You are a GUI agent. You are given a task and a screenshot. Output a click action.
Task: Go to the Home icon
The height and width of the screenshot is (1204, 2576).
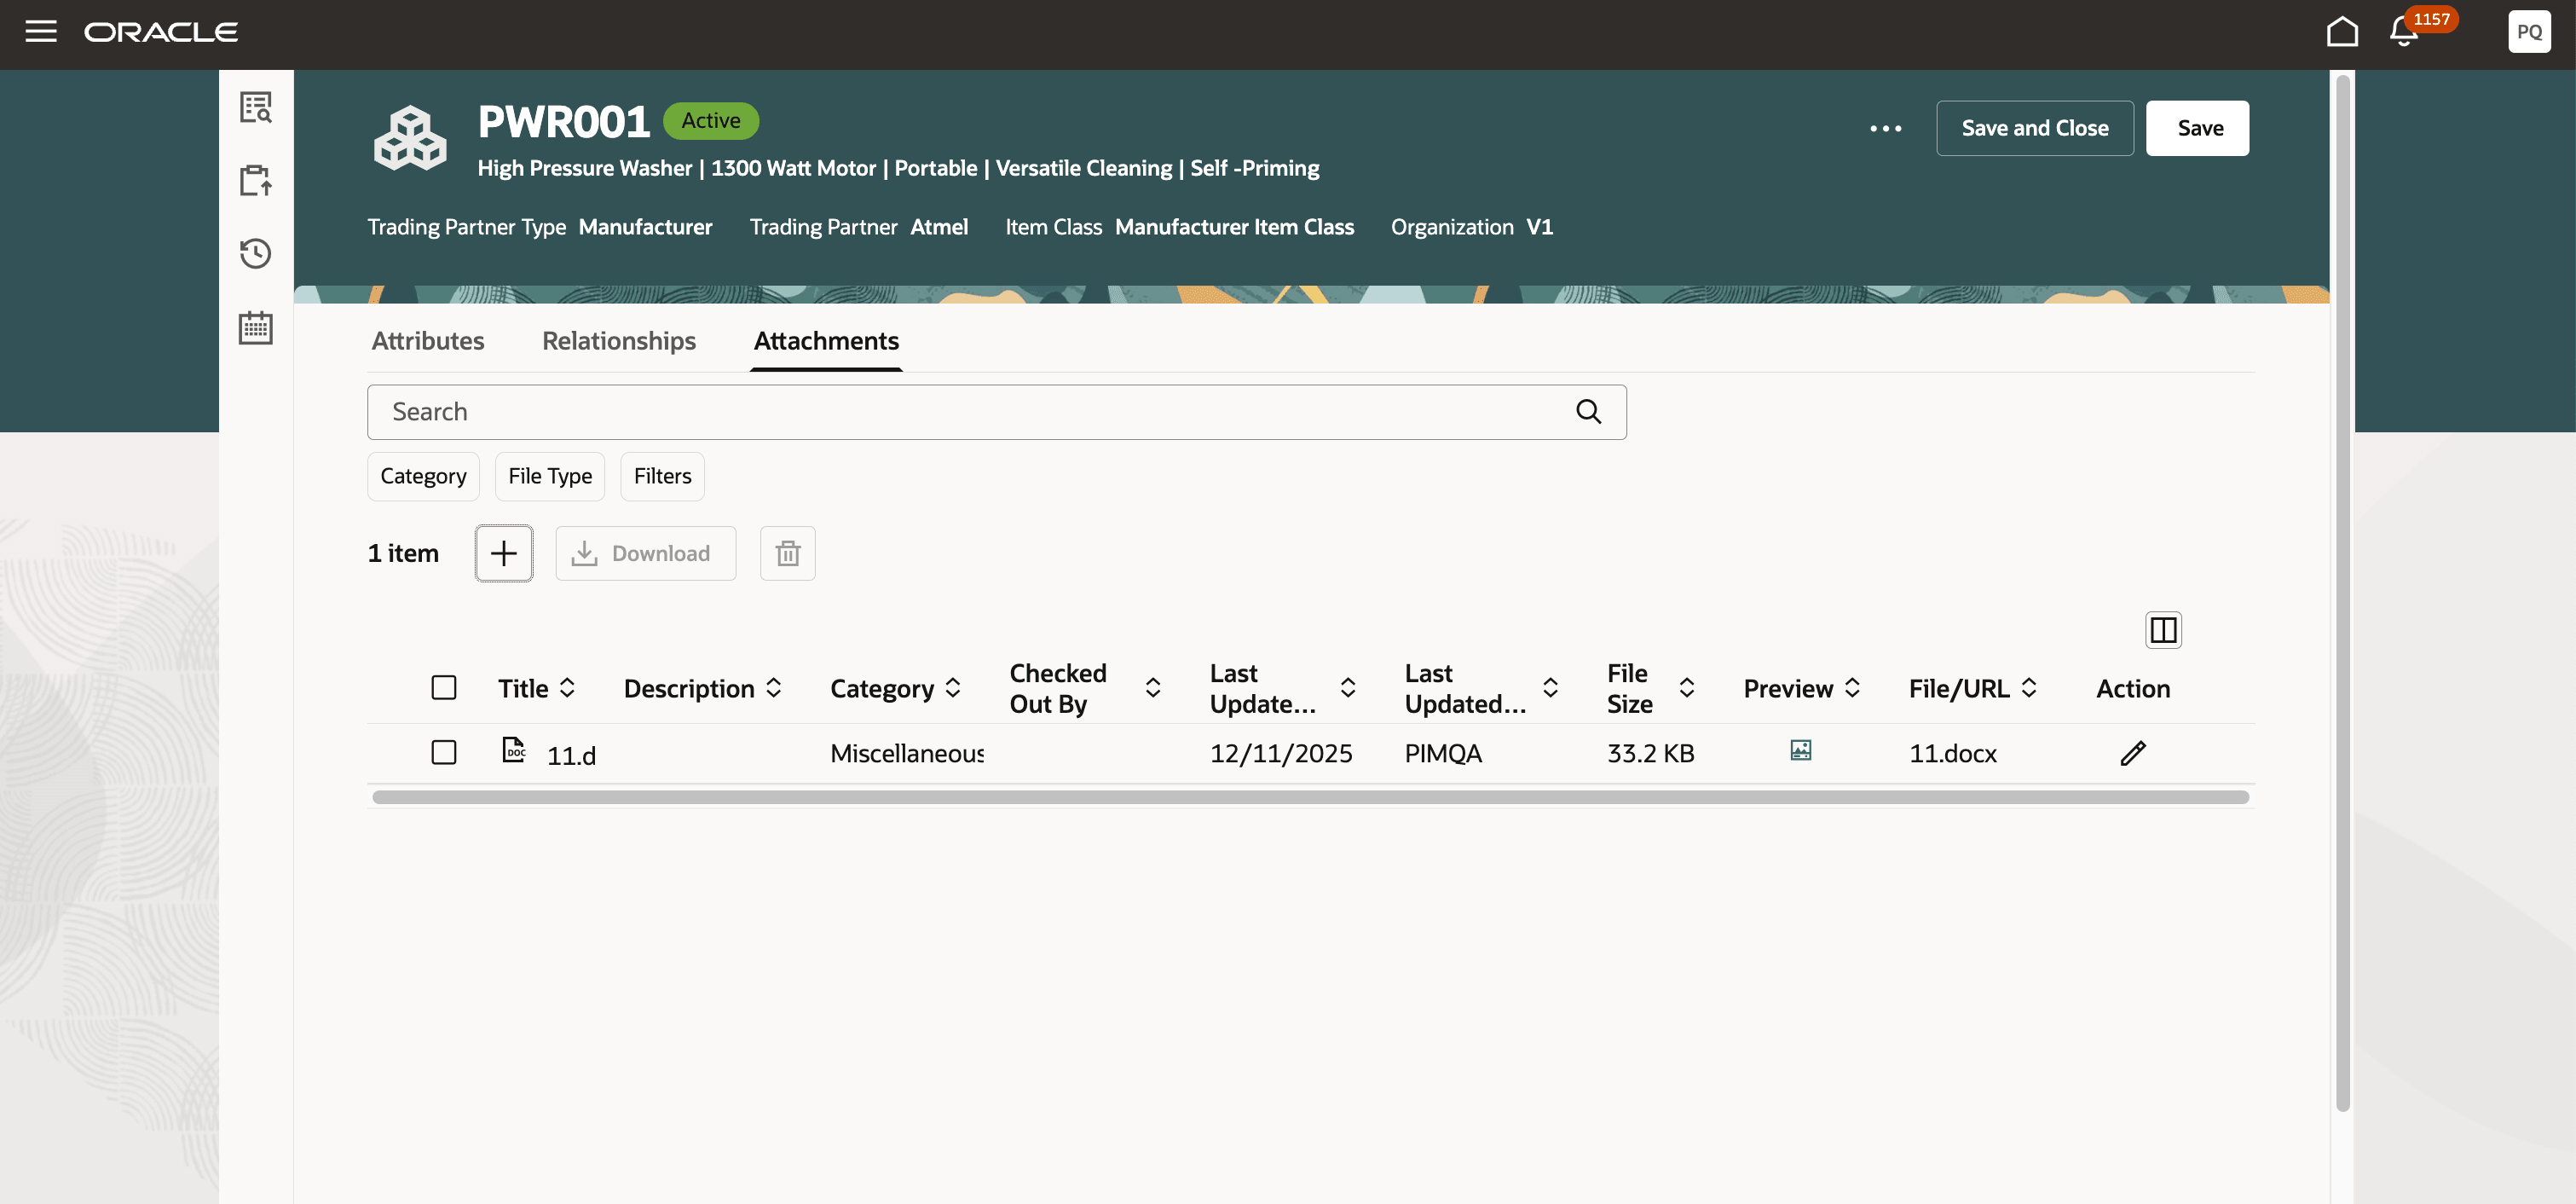(2341, 32)
